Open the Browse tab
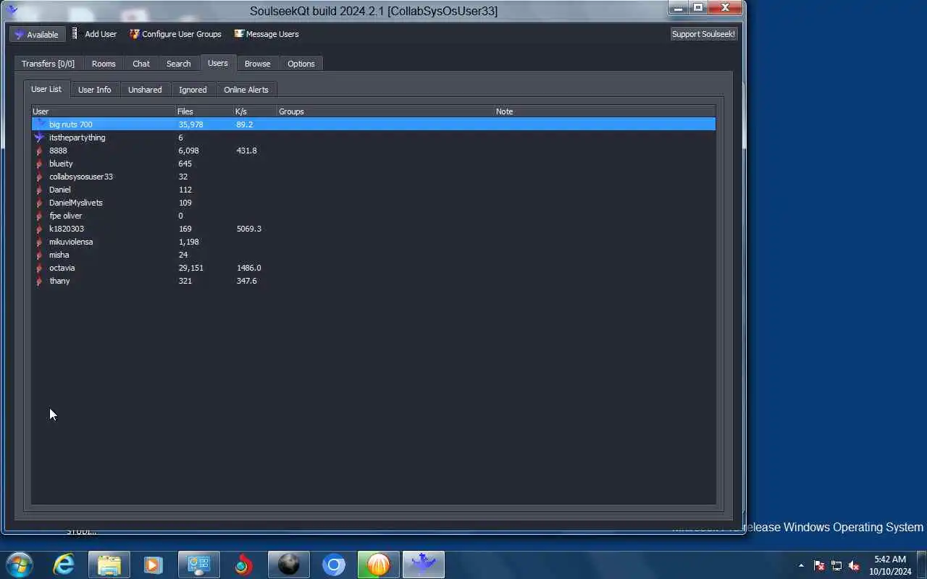Screen dimensions: 927x579 [257, 64]
